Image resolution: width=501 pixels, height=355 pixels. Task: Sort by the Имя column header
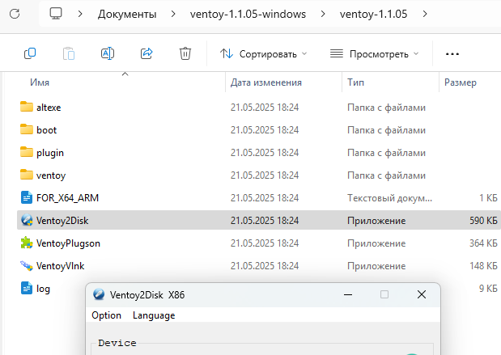[40, 82]
